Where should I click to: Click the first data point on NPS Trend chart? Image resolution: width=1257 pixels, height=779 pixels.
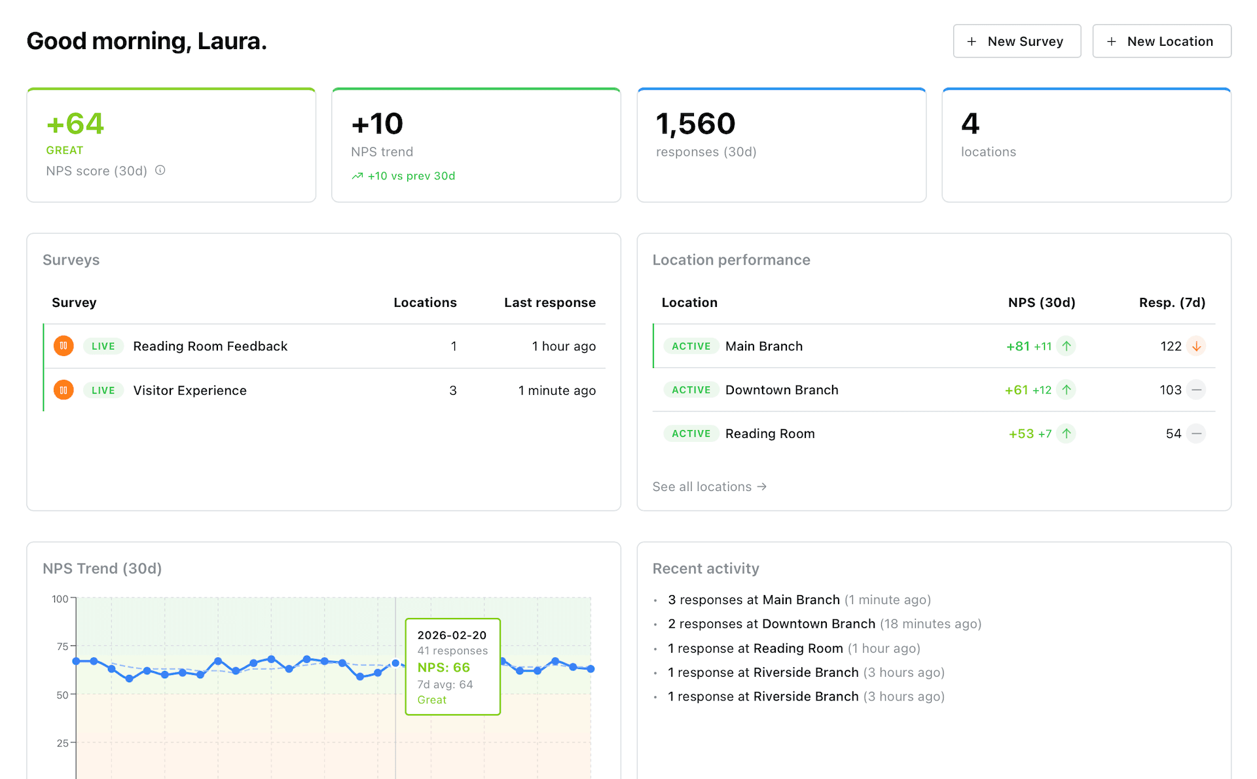point(76,661)
